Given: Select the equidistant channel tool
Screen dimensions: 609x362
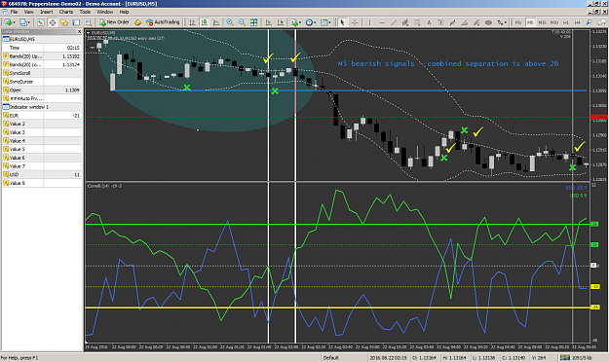Looking at the screenshot, I should (405, 22).
